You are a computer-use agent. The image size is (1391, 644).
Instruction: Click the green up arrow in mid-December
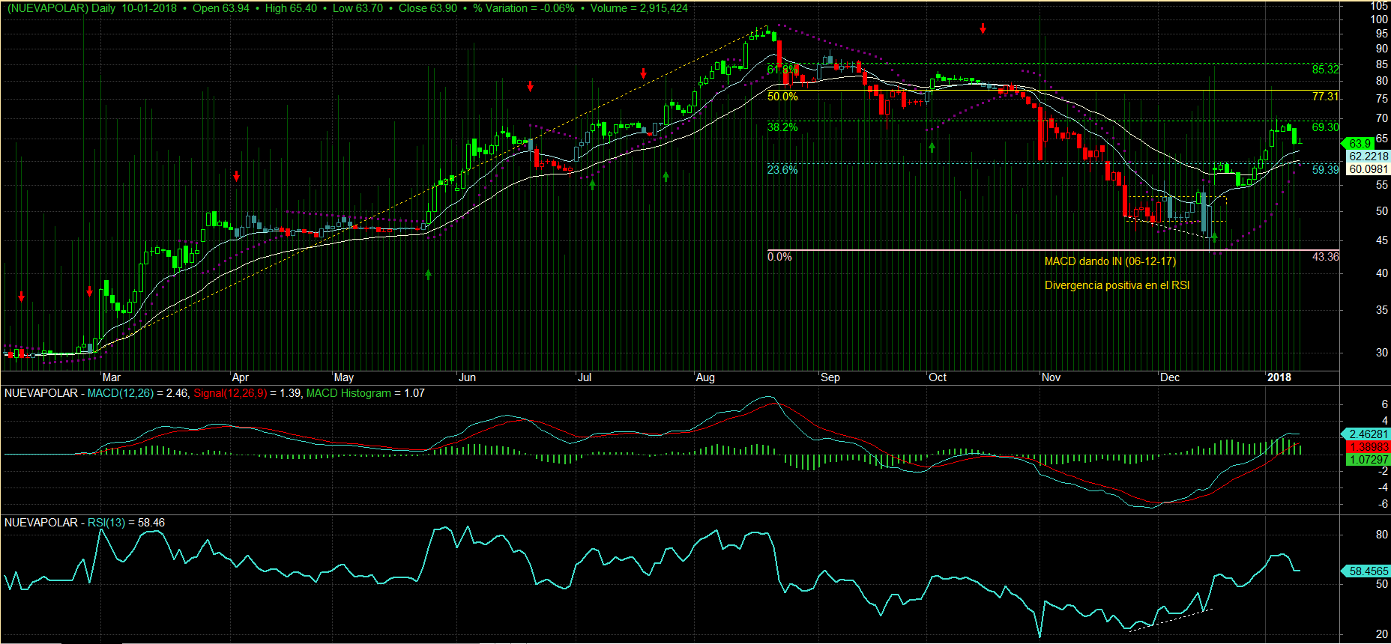pyautogui.click(x=1214, y=237)
